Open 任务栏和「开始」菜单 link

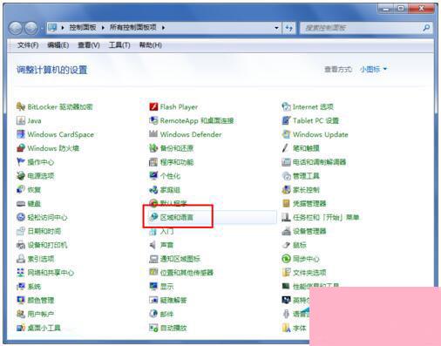(326, 217)
